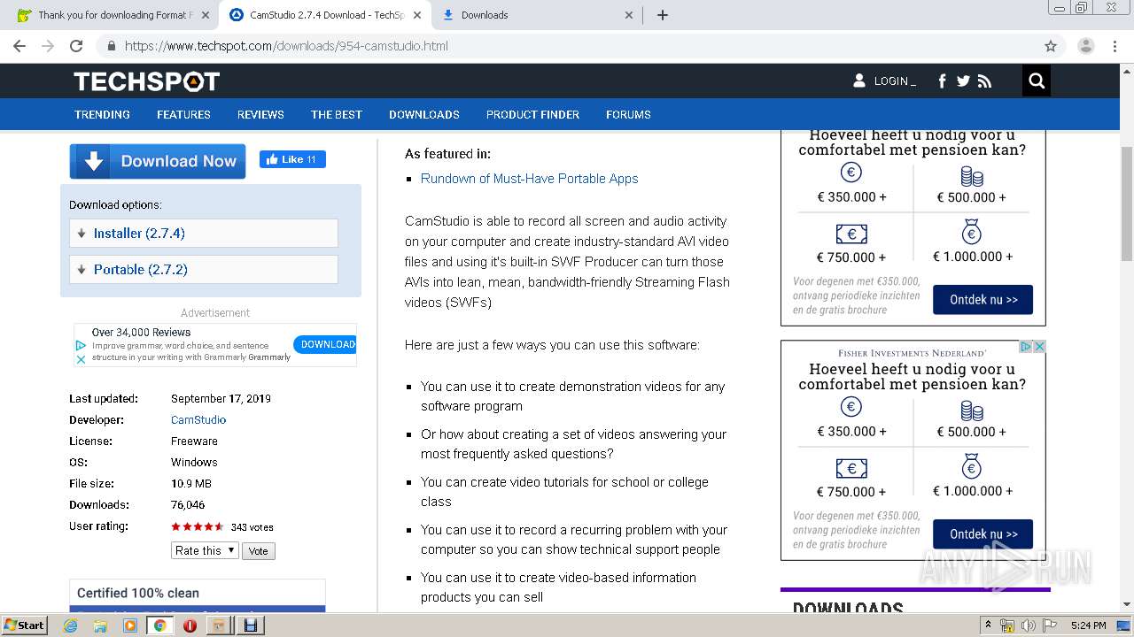Click the user rating stars
Image resolution: width=1134 pixels, height=637 pixels.
[198, 526]
